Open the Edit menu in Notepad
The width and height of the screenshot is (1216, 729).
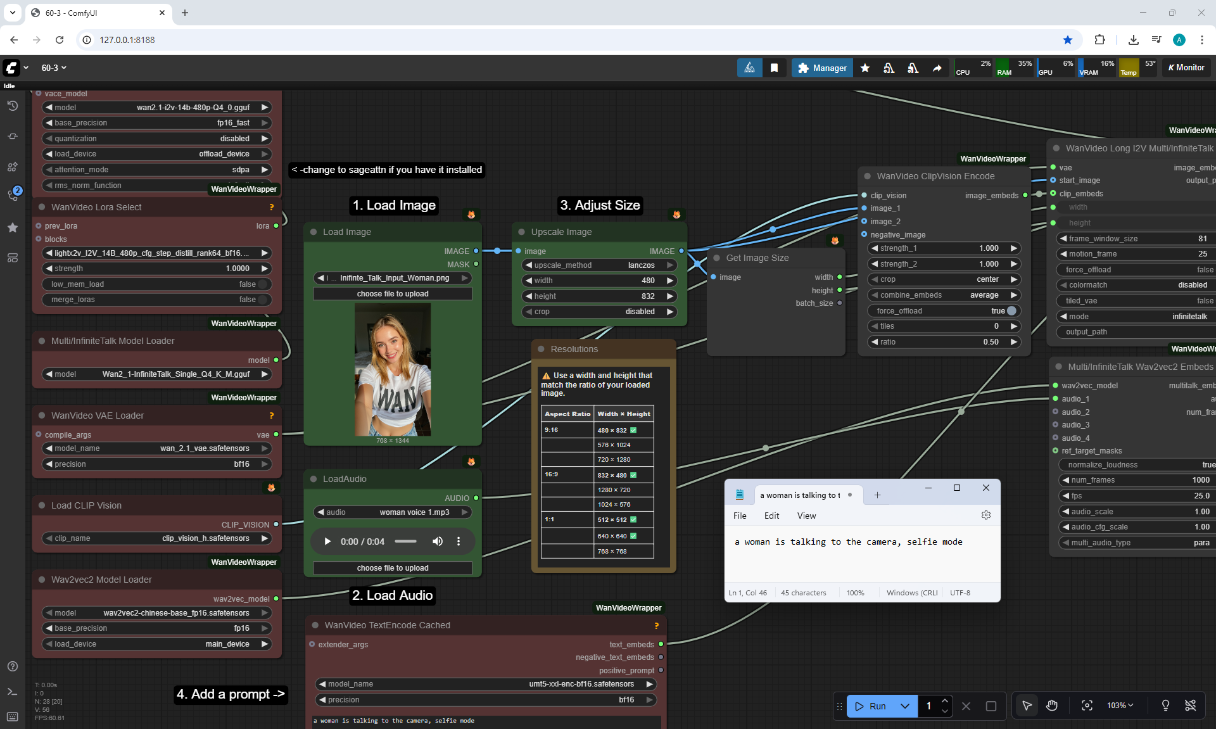click(x=771, y=516)
